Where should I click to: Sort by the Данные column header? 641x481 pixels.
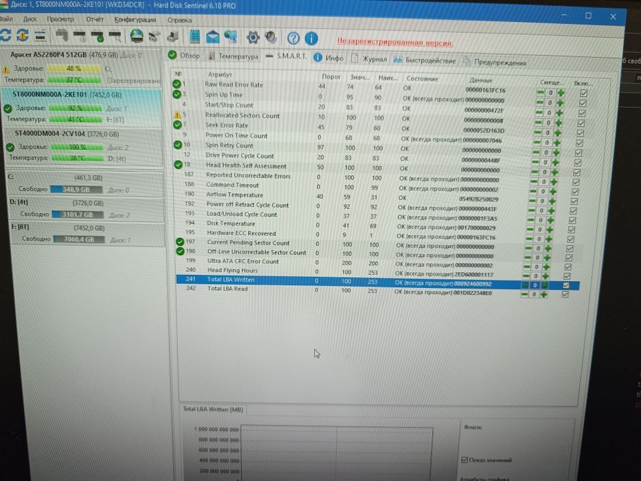point(481,80)
